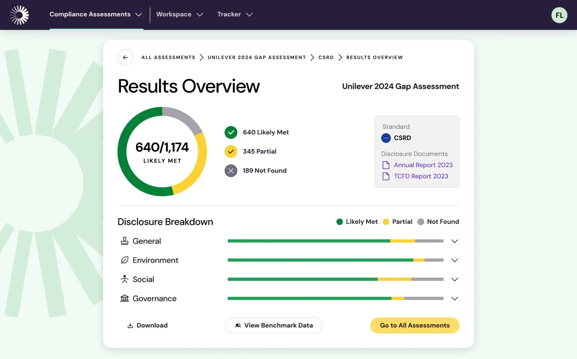Navigate to Unilever 2024 Gap Assessment breadcrumb
The width and height of the screenshot is (577, 359).
pyautogui.click(x=257, y=57)
